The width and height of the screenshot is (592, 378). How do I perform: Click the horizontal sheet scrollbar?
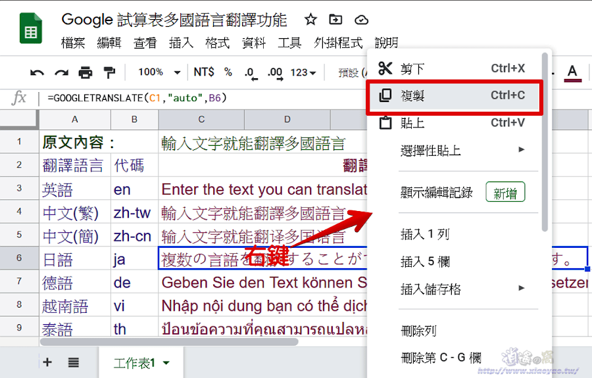pos(169,342)
